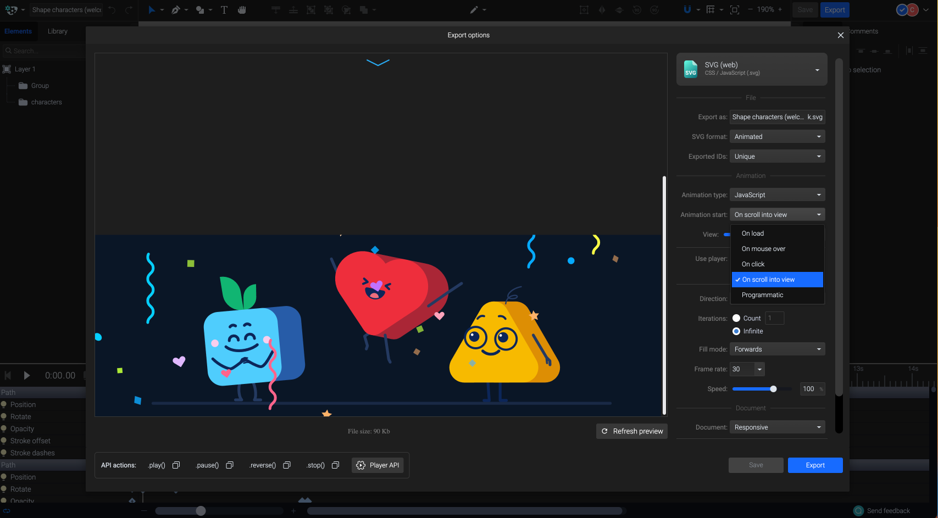Select the Text tool
Viewport: 938px width, 518px height.
(224, 9)
